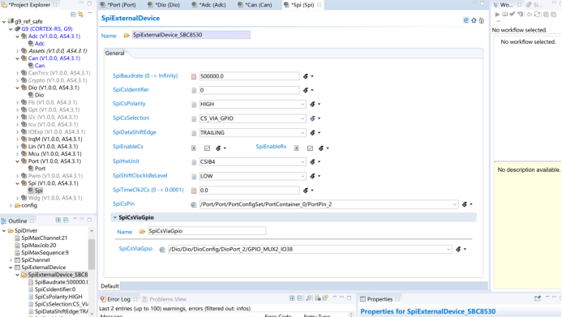The image size is (562, 317).
Task: Click the Run workflow play icon
Action: coord(497,15)
